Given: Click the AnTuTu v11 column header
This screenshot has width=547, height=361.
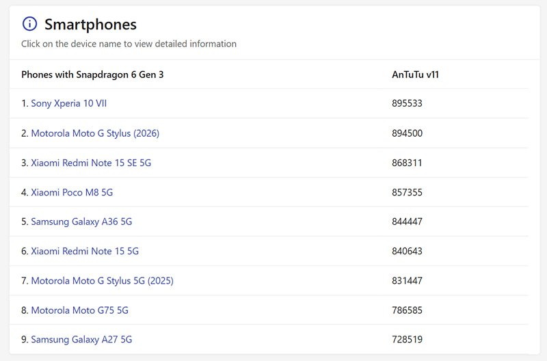Looking at the screenshot, I should point(415,75).
